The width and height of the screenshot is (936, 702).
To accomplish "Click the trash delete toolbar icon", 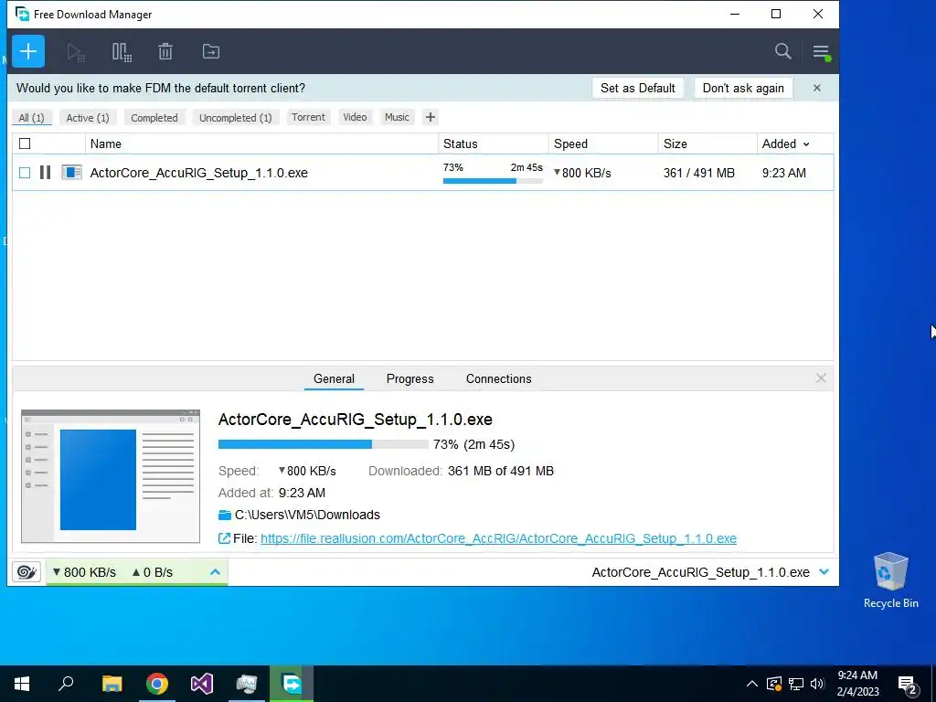I will (165, 52).
